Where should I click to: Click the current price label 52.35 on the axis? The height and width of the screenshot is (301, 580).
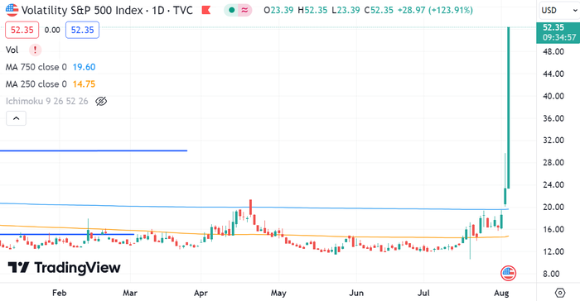[x=558, y=32]
